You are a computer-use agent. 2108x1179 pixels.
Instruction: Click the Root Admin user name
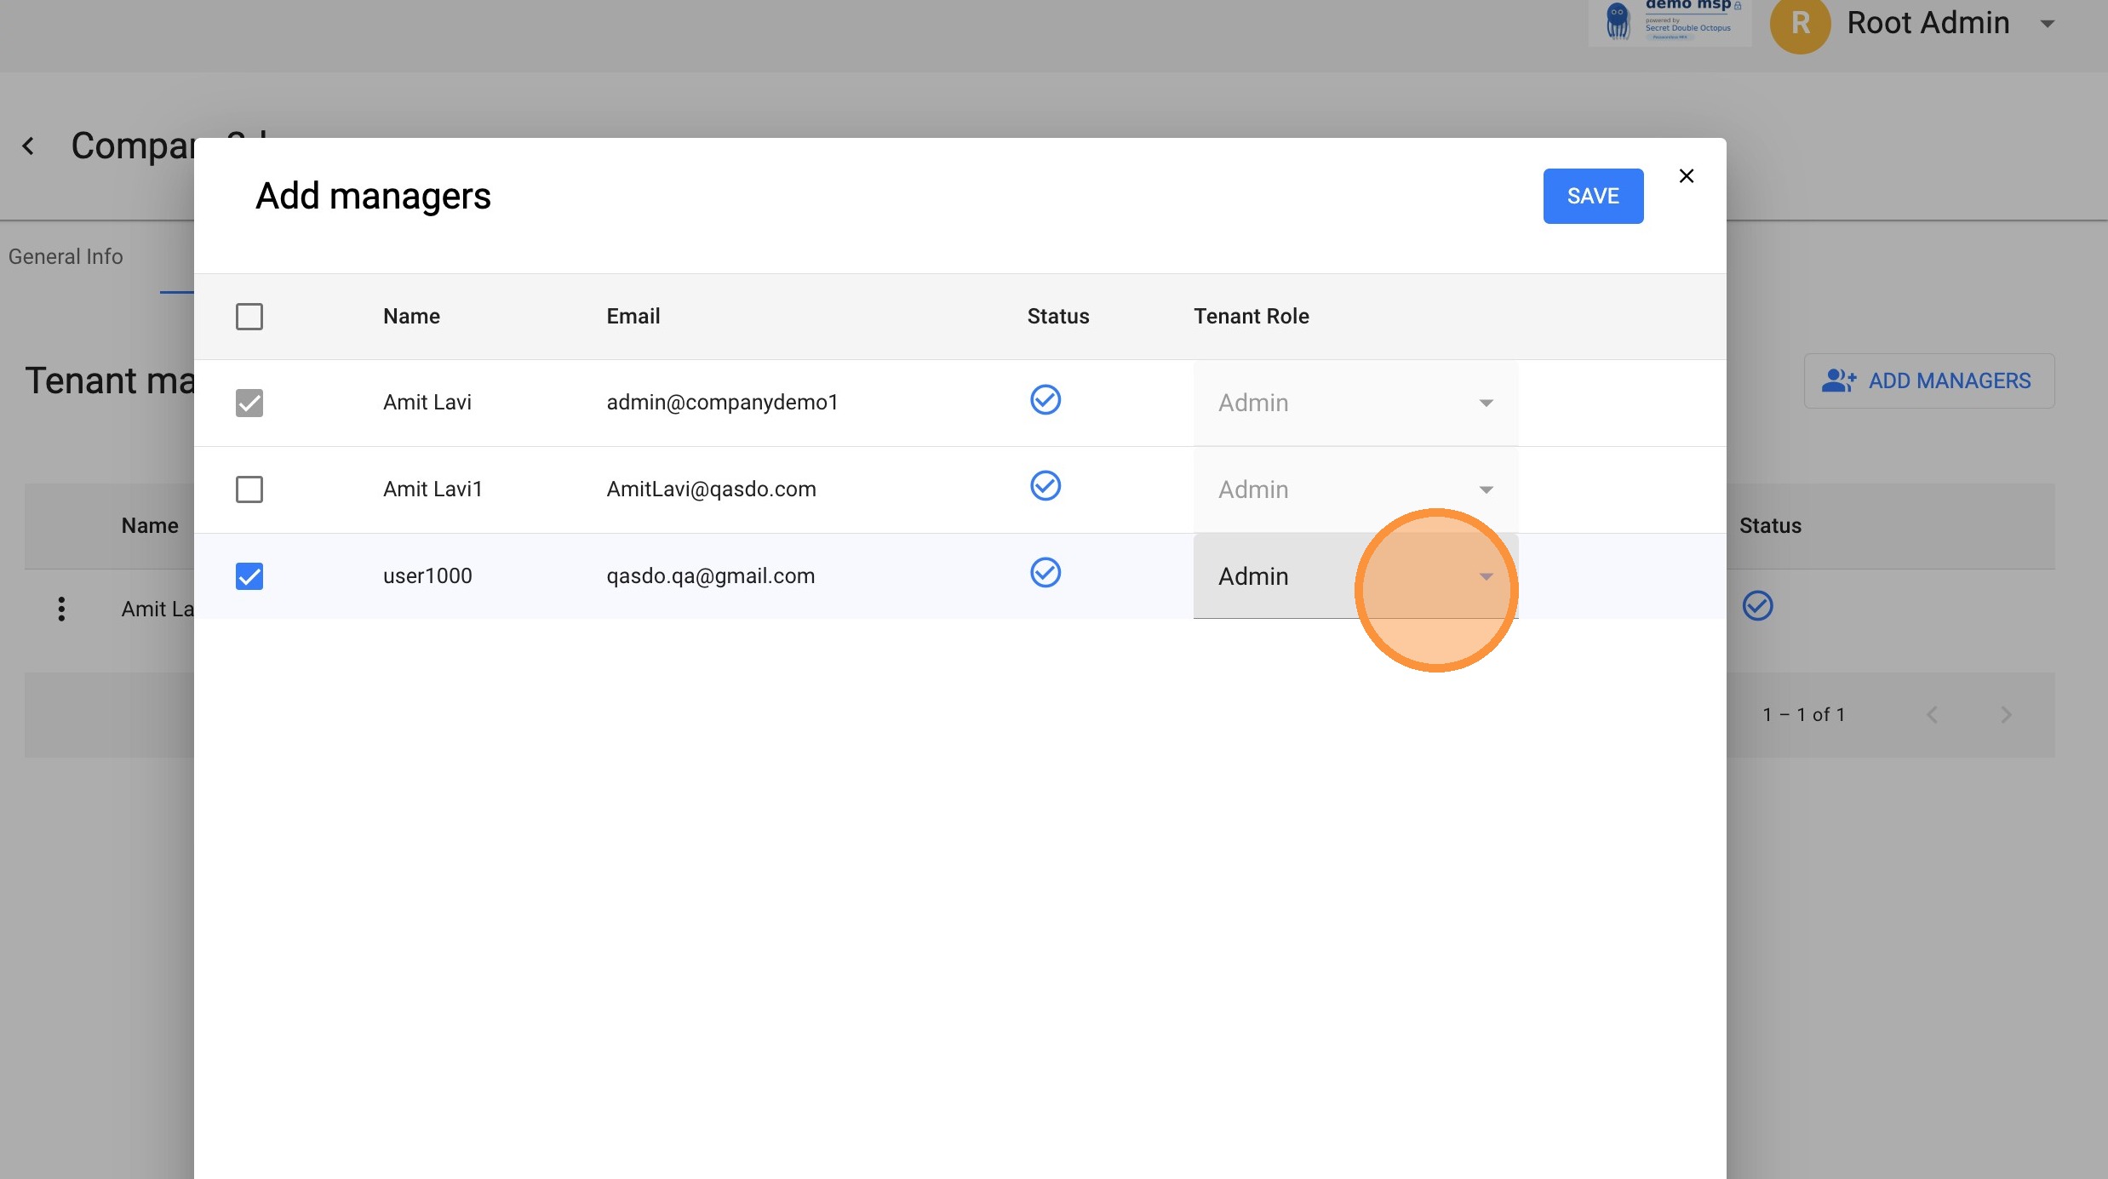[x=1928, y=23]
